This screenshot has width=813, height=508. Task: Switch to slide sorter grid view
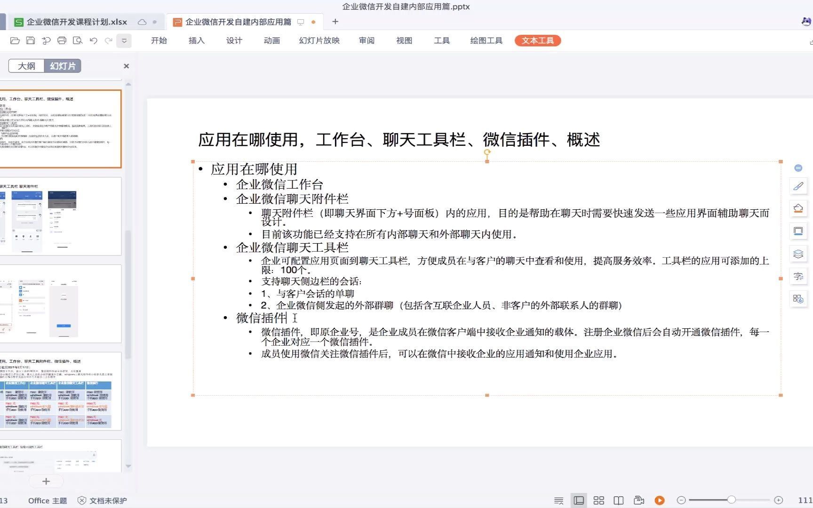598,500
